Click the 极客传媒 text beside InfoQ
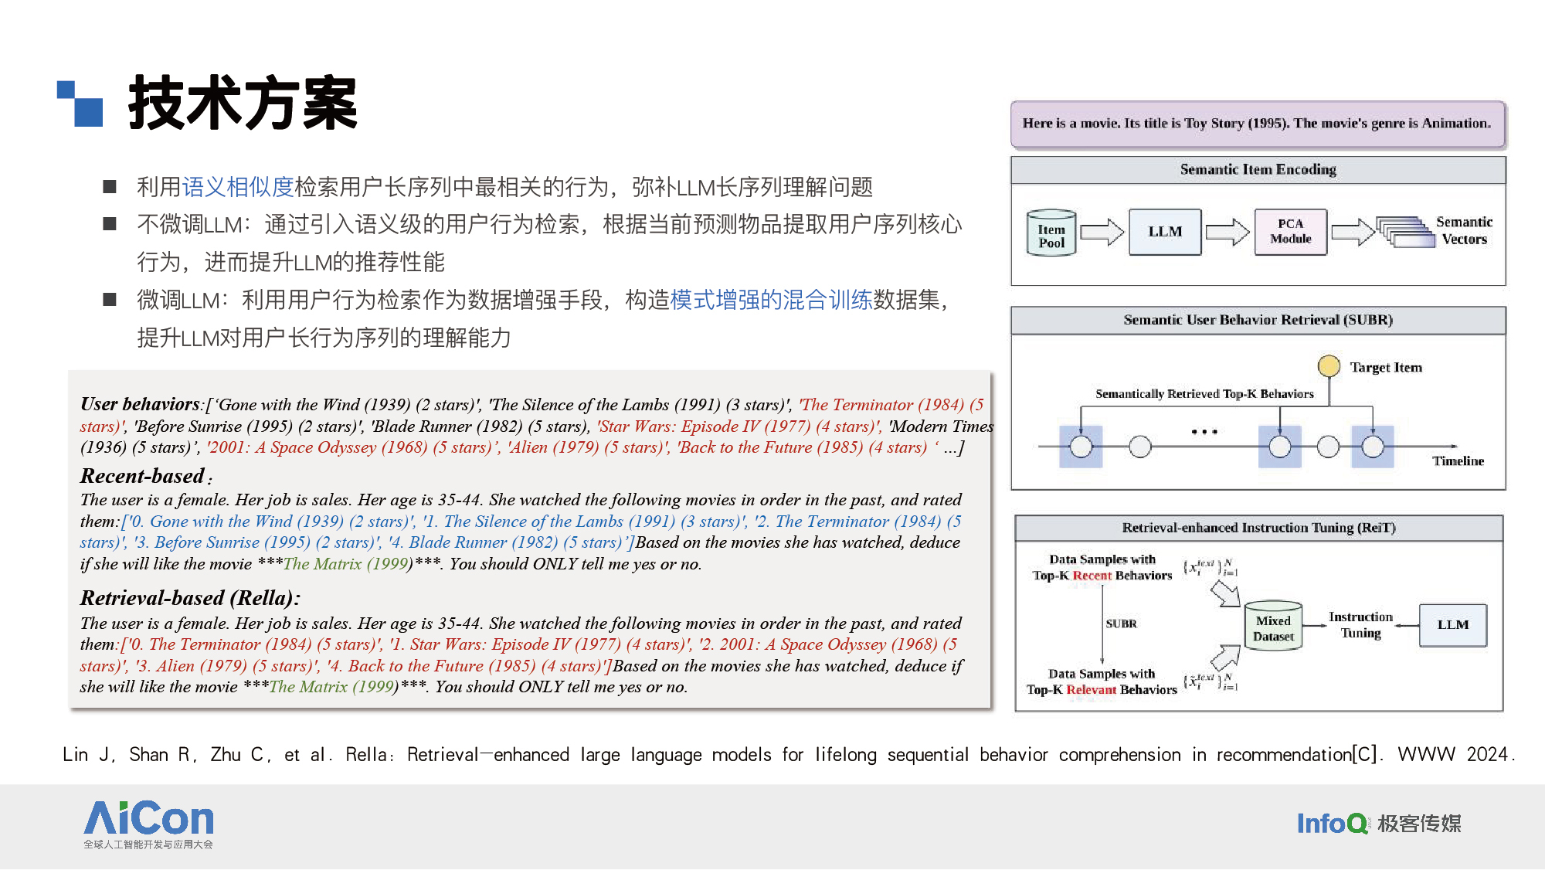 click(x=1420, y=824)
